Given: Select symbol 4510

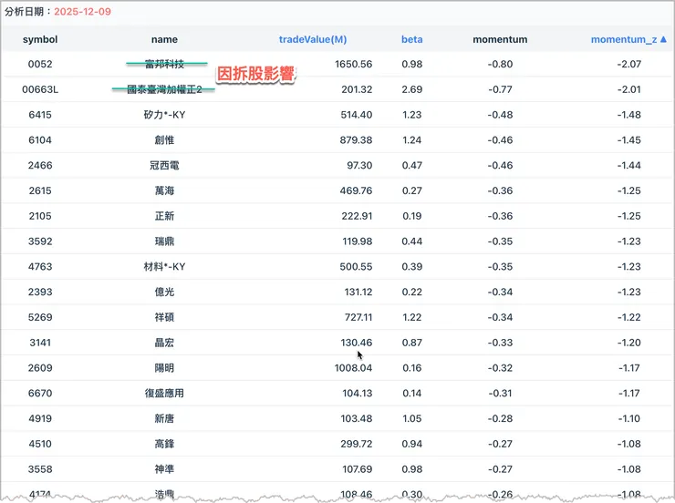Looking at the screenshot, I should pos(40,445).
